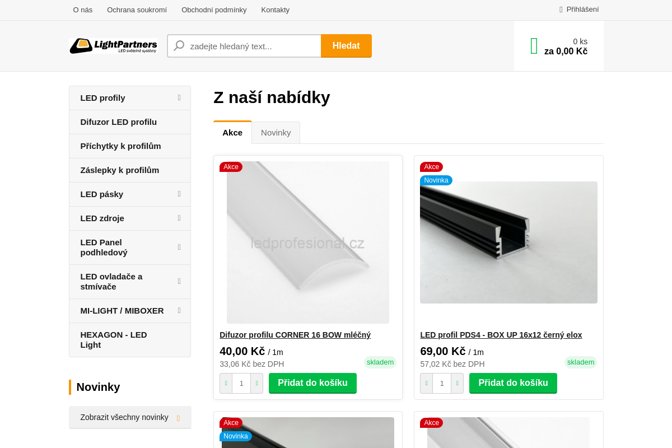Decrease quantity for LED profil PDS4
This screenshot has height=448, width=672.
point(426,384)
